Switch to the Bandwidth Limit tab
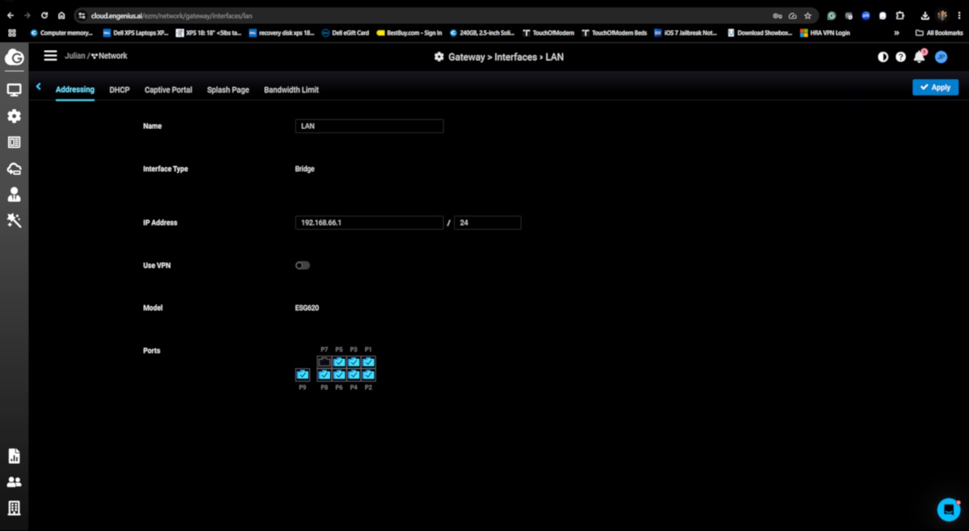The width and height of the screenshot is (969, 531). [x=292, y=90]
